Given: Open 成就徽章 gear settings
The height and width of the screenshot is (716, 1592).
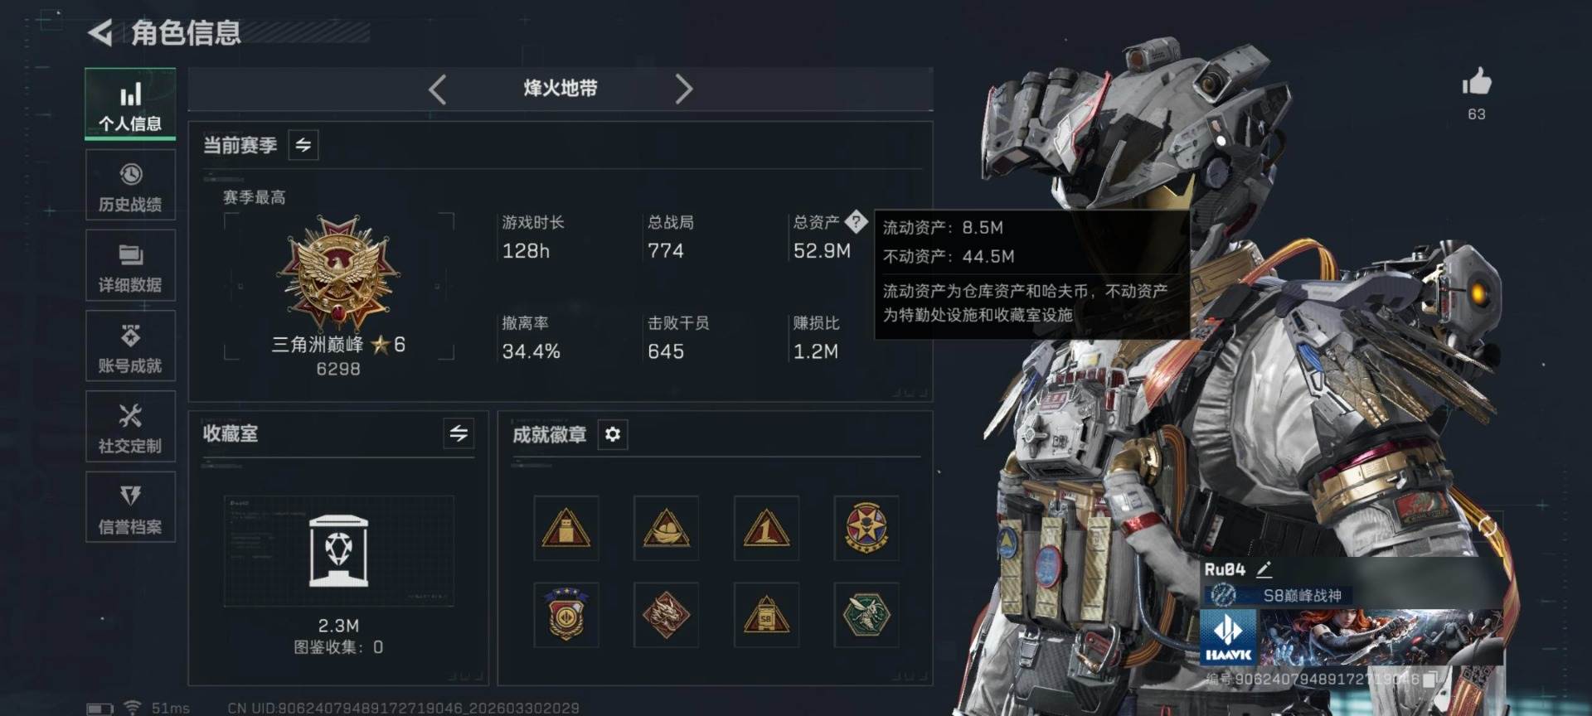Looking at the screenshot, I should pos(613,434).
